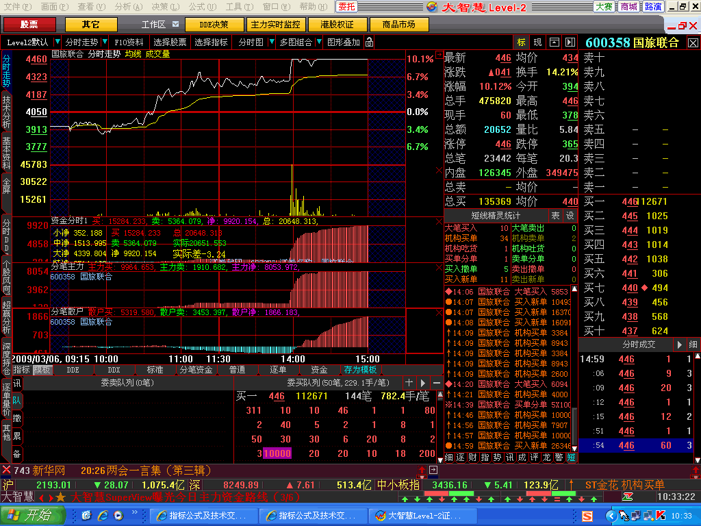This screenshot has height=526, width=701.
Task: Open the 商城 store button
Action: [628, 7]
